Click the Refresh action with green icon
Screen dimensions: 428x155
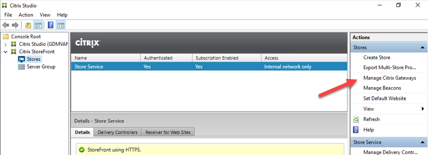point(371,119)
